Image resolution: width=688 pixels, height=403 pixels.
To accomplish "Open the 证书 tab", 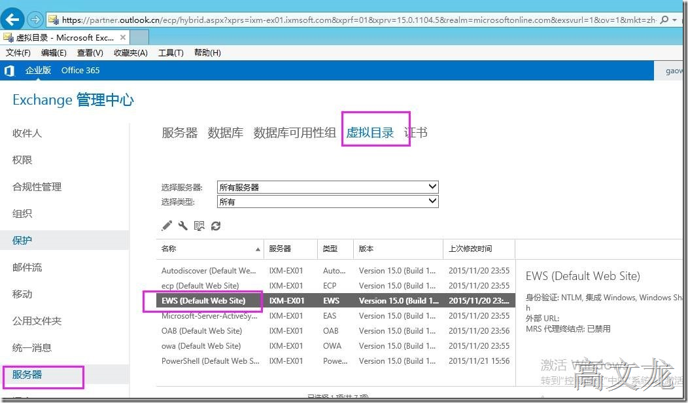I will point(415,133).
